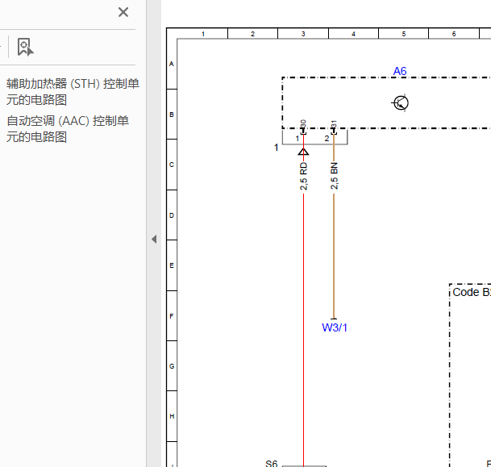The height and width of the screenshot is (467, 491).
Task: Click the connector number 1 label left of A6 plug
Action: pos(276,148)
